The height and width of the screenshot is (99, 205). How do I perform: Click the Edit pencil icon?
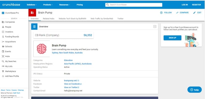(x=195, y=13)
